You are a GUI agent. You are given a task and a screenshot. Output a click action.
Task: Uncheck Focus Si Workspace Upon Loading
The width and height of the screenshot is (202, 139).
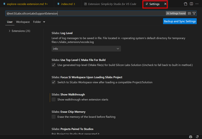click(54, 82)
